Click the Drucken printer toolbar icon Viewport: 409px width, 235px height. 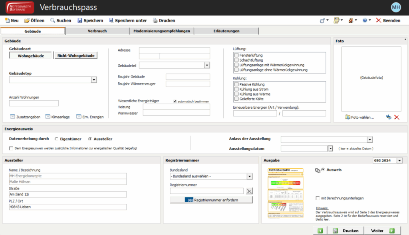click(x=155, y=20)
